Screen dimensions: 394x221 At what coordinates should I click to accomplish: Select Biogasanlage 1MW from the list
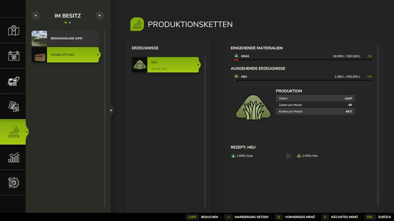(73, 38)
